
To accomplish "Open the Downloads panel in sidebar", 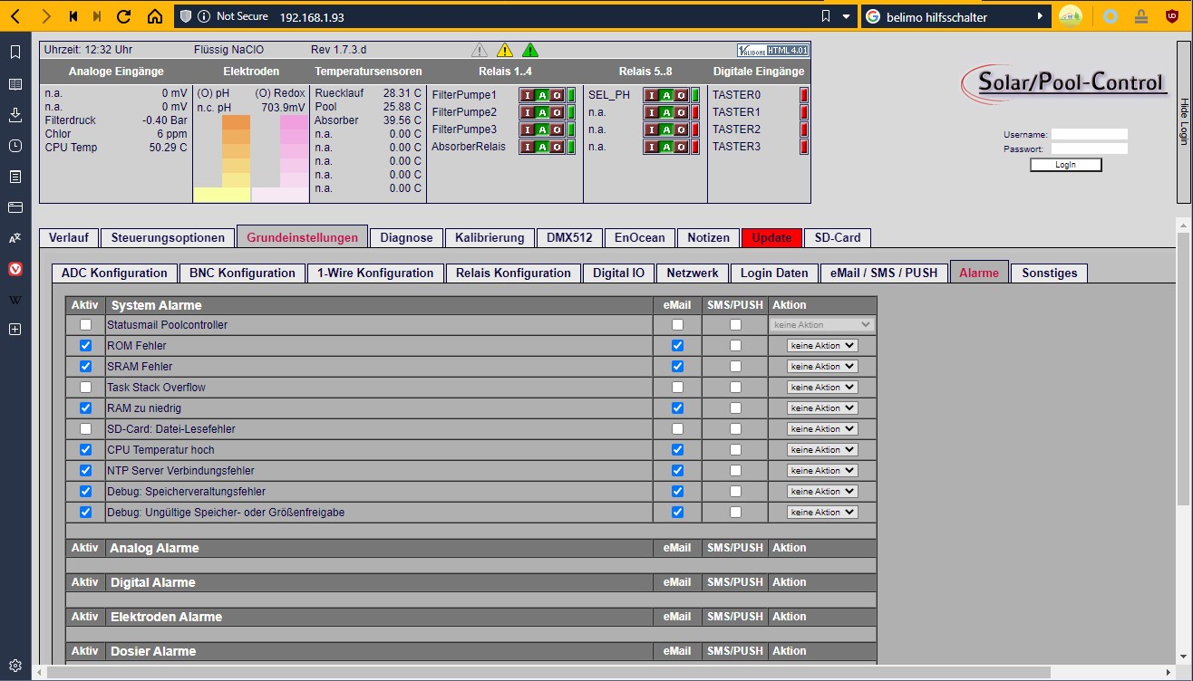I will (15, 115).
